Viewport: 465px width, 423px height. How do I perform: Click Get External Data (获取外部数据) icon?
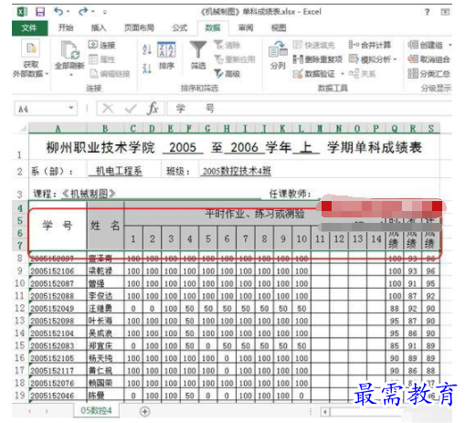point(31,48)
